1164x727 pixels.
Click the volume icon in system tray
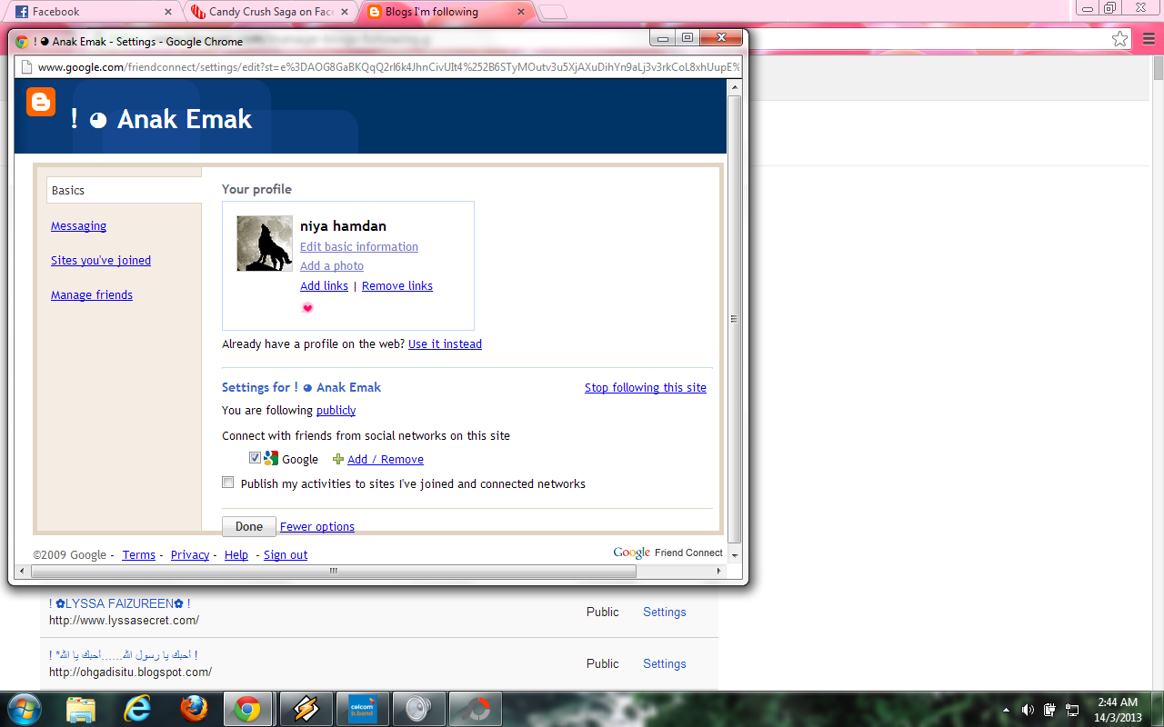[x=1028, y=710]
